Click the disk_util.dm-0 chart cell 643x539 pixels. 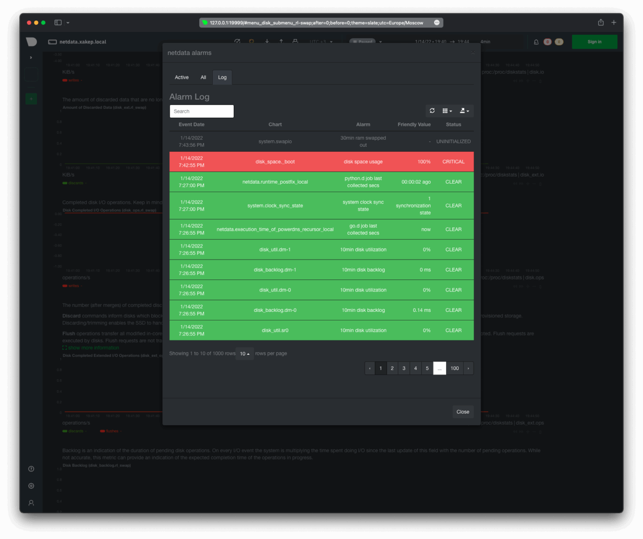click(275, 290)
